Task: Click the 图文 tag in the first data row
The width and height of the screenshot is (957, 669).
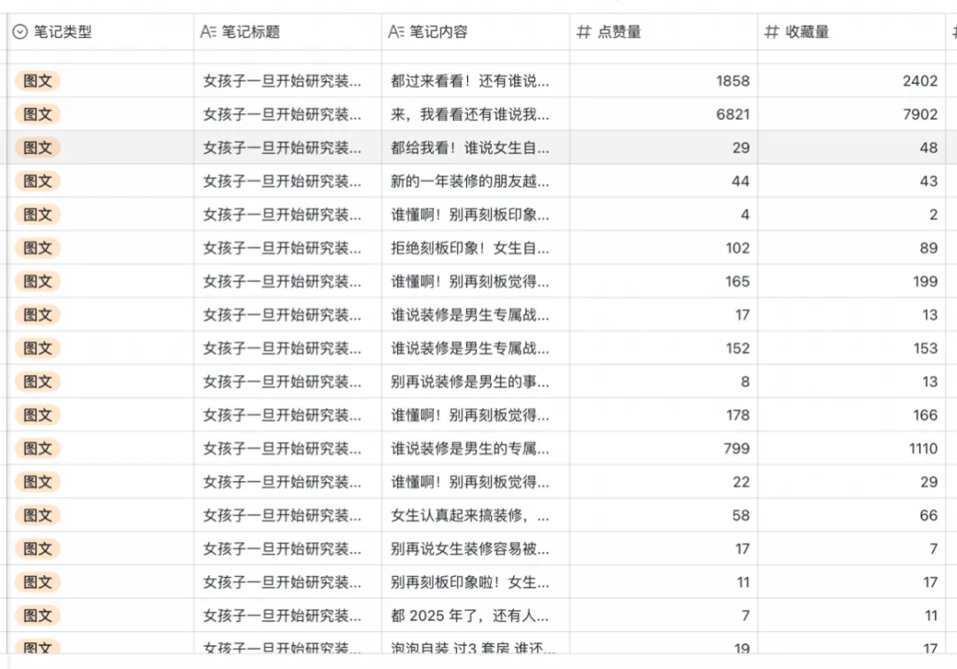Action: pyautogui.click(x=36, y=81)
